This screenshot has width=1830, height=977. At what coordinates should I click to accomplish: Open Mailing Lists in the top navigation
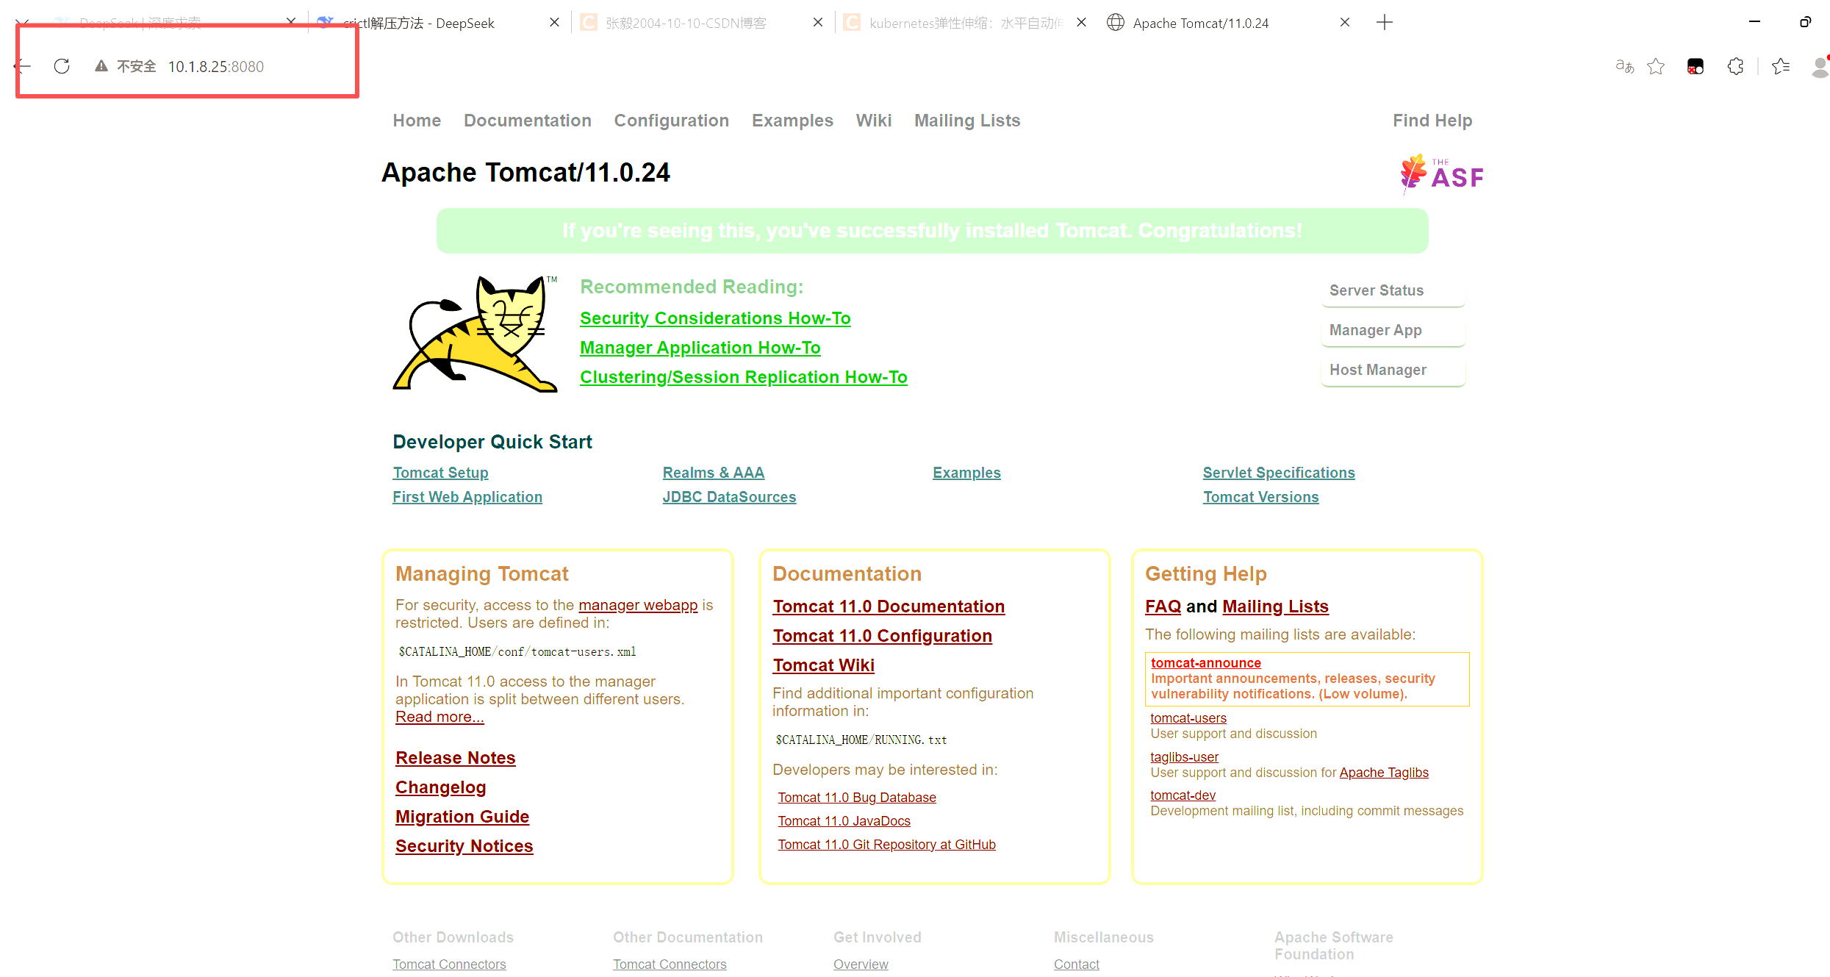967,121
